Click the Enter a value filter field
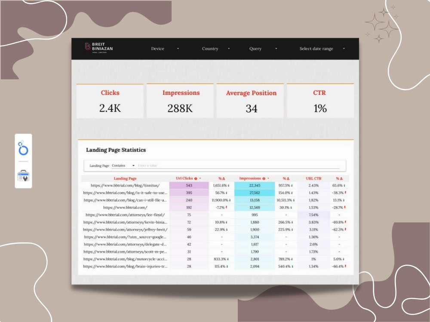The height and width of the screenshot is (322, 430). 238,166
